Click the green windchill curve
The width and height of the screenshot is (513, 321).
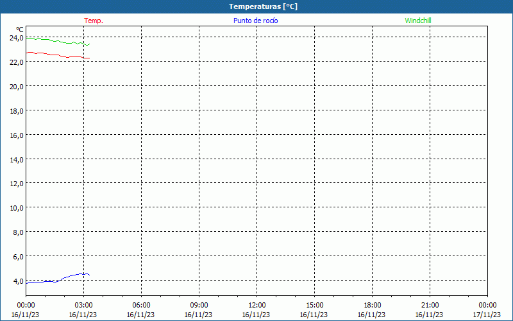point(58,41)
